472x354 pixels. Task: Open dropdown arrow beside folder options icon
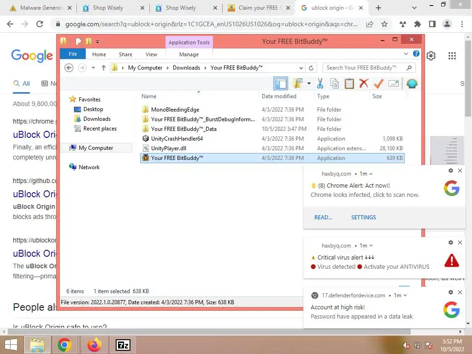tap(309, 83)
